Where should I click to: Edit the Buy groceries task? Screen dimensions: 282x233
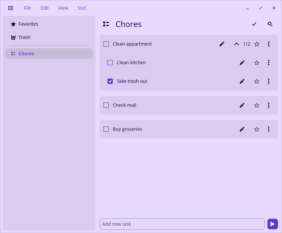point(242,129)
